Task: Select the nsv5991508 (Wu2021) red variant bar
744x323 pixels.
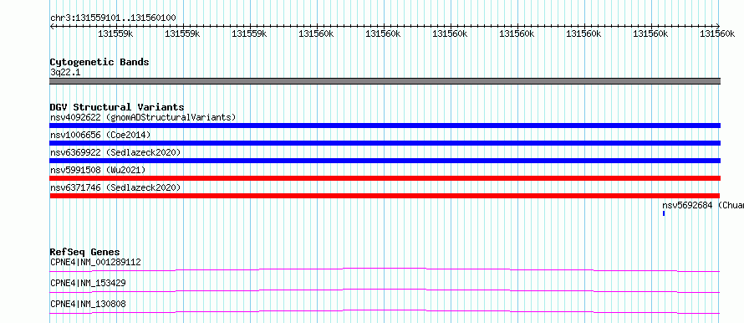Action: pos(385,178)
